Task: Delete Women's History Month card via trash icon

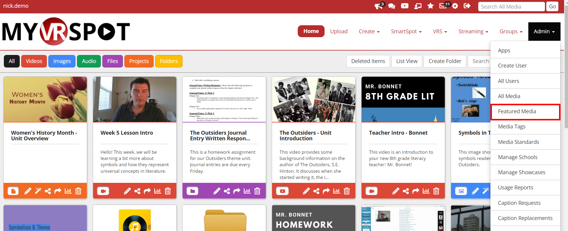Action: [78, 191]
